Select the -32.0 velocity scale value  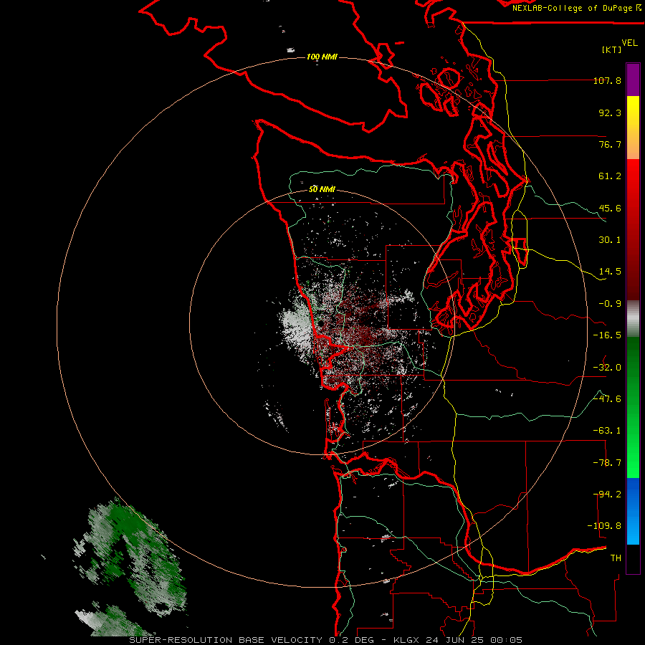tap(607, 368)
